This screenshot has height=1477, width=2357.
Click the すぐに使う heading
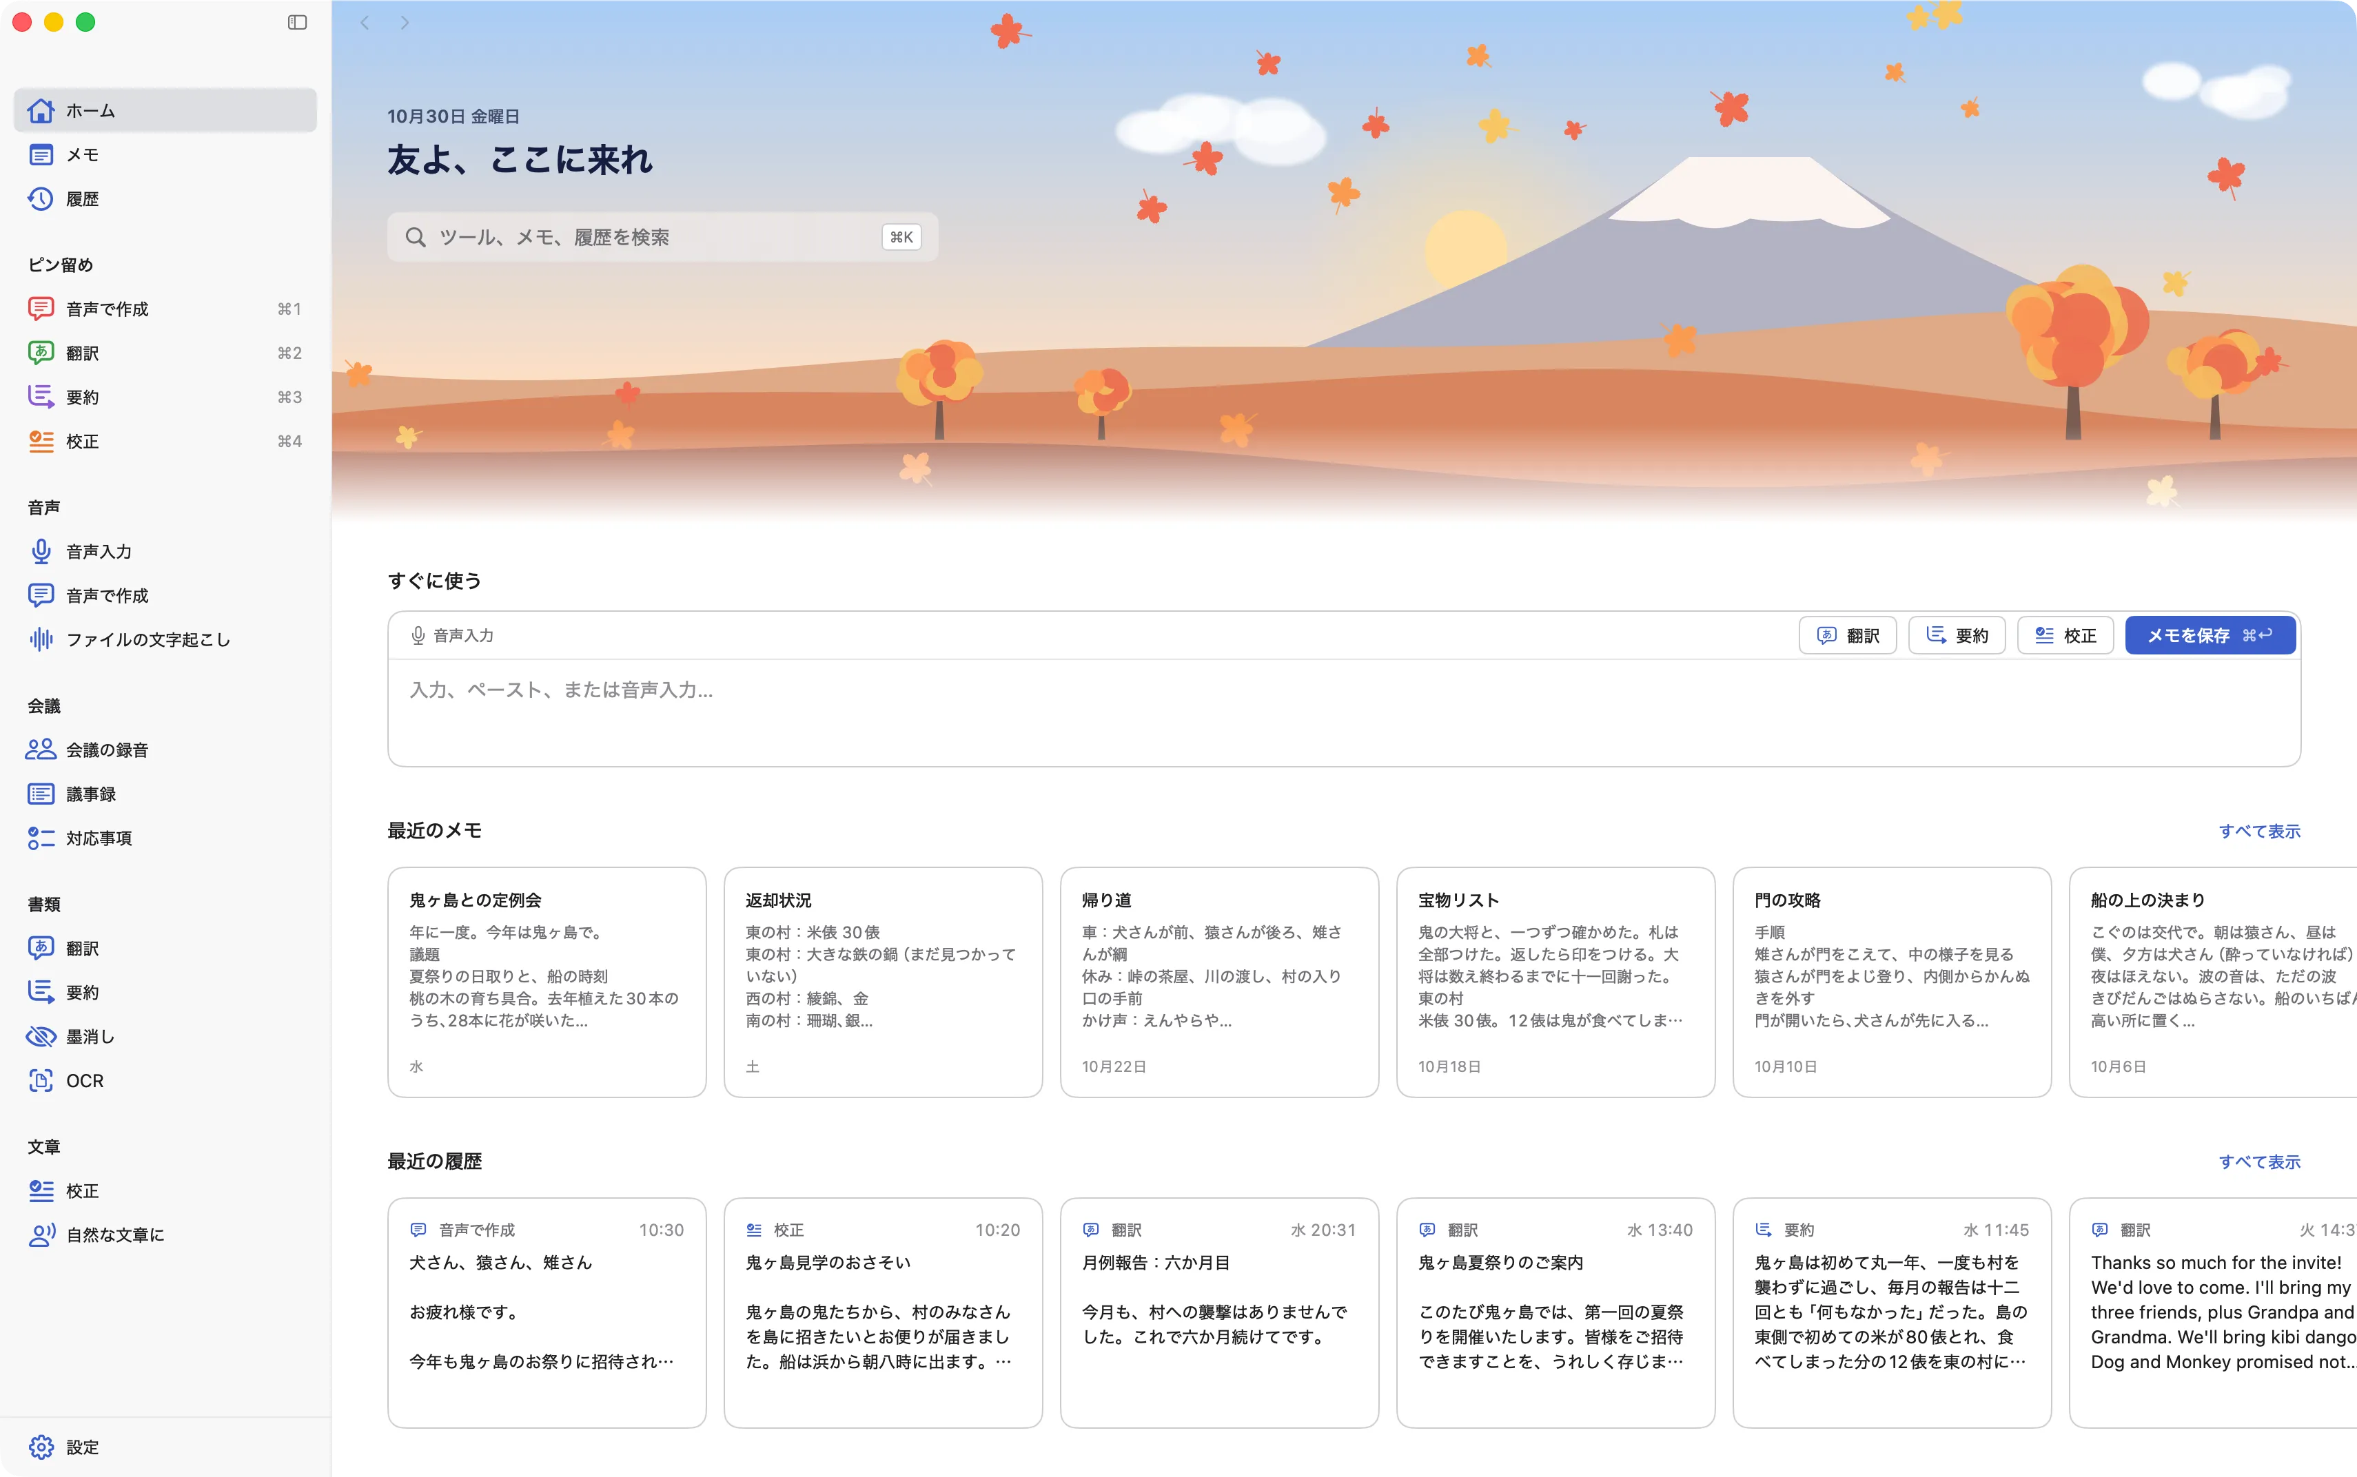pos(434,580)
